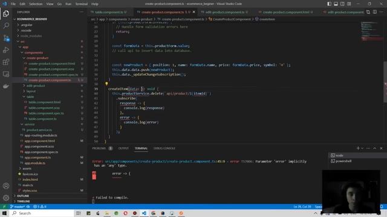Open the new terminal launch profile dropdown arrow

(x=362, y=148)
